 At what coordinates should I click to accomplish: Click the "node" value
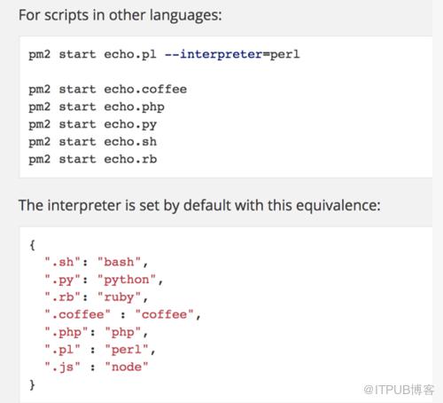(x=127, y=367)
